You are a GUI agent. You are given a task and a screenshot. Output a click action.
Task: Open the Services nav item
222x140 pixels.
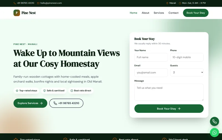click(159, 13)
